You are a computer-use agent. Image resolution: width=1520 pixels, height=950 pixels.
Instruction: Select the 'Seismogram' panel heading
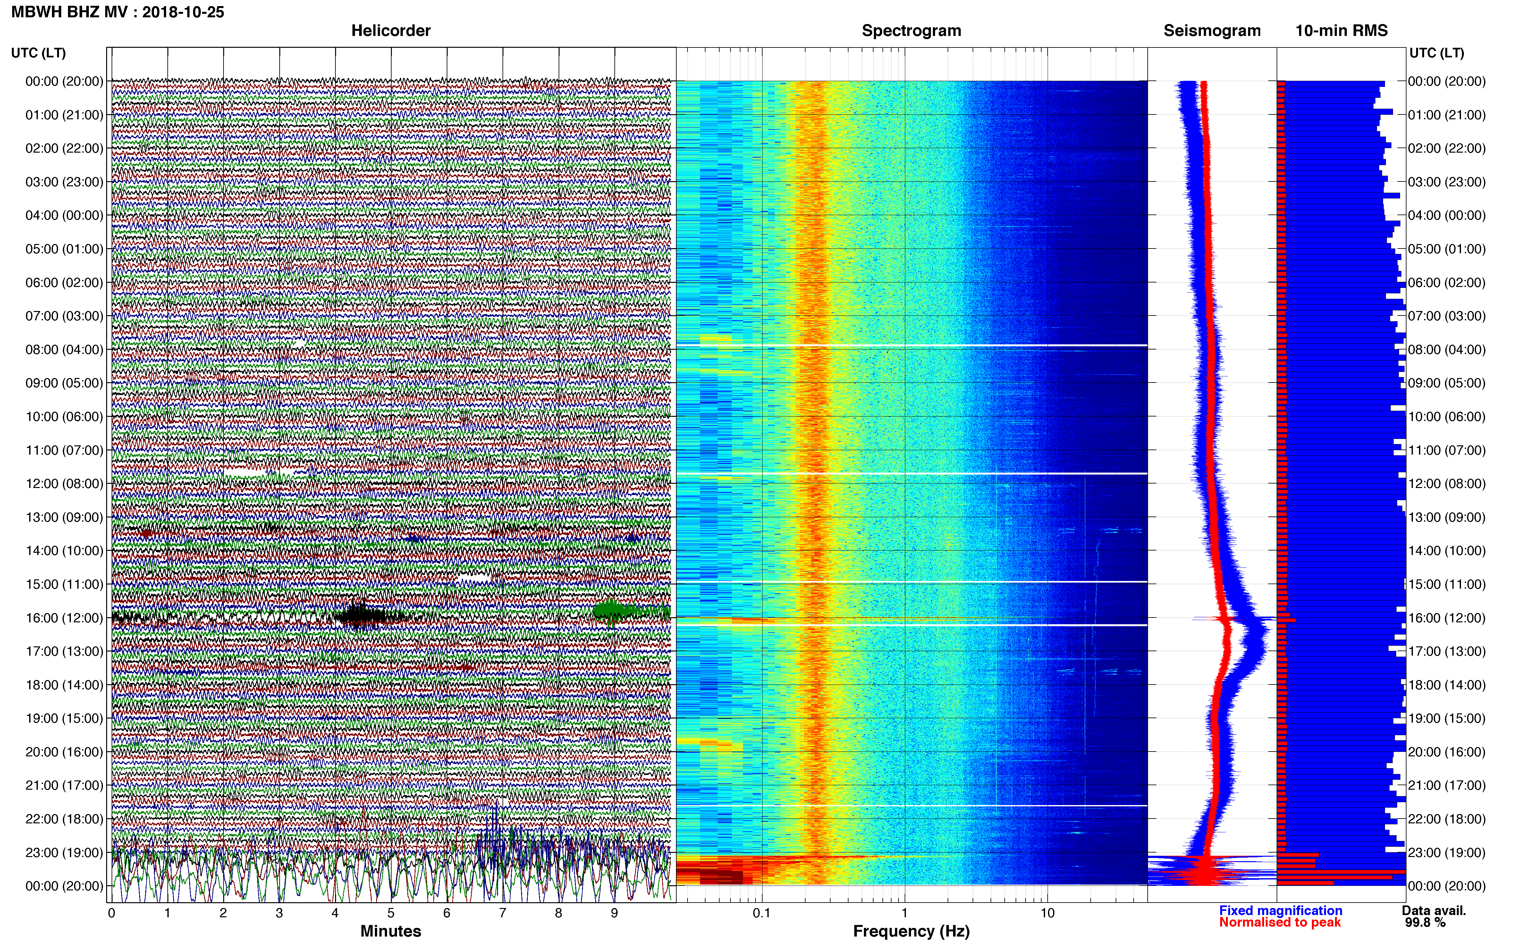pyautogui.click(x=1212, y=31)
